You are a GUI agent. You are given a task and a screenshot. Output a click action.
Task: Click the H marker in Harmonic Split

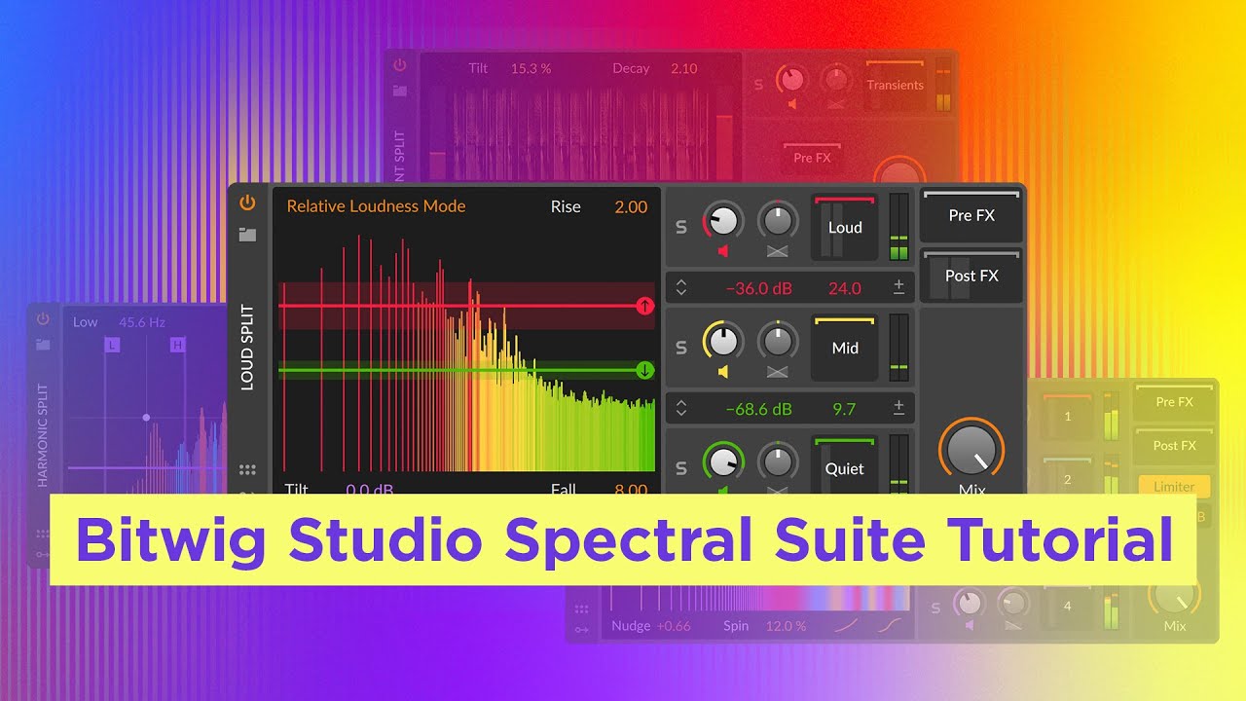click(x=177, y=345)
